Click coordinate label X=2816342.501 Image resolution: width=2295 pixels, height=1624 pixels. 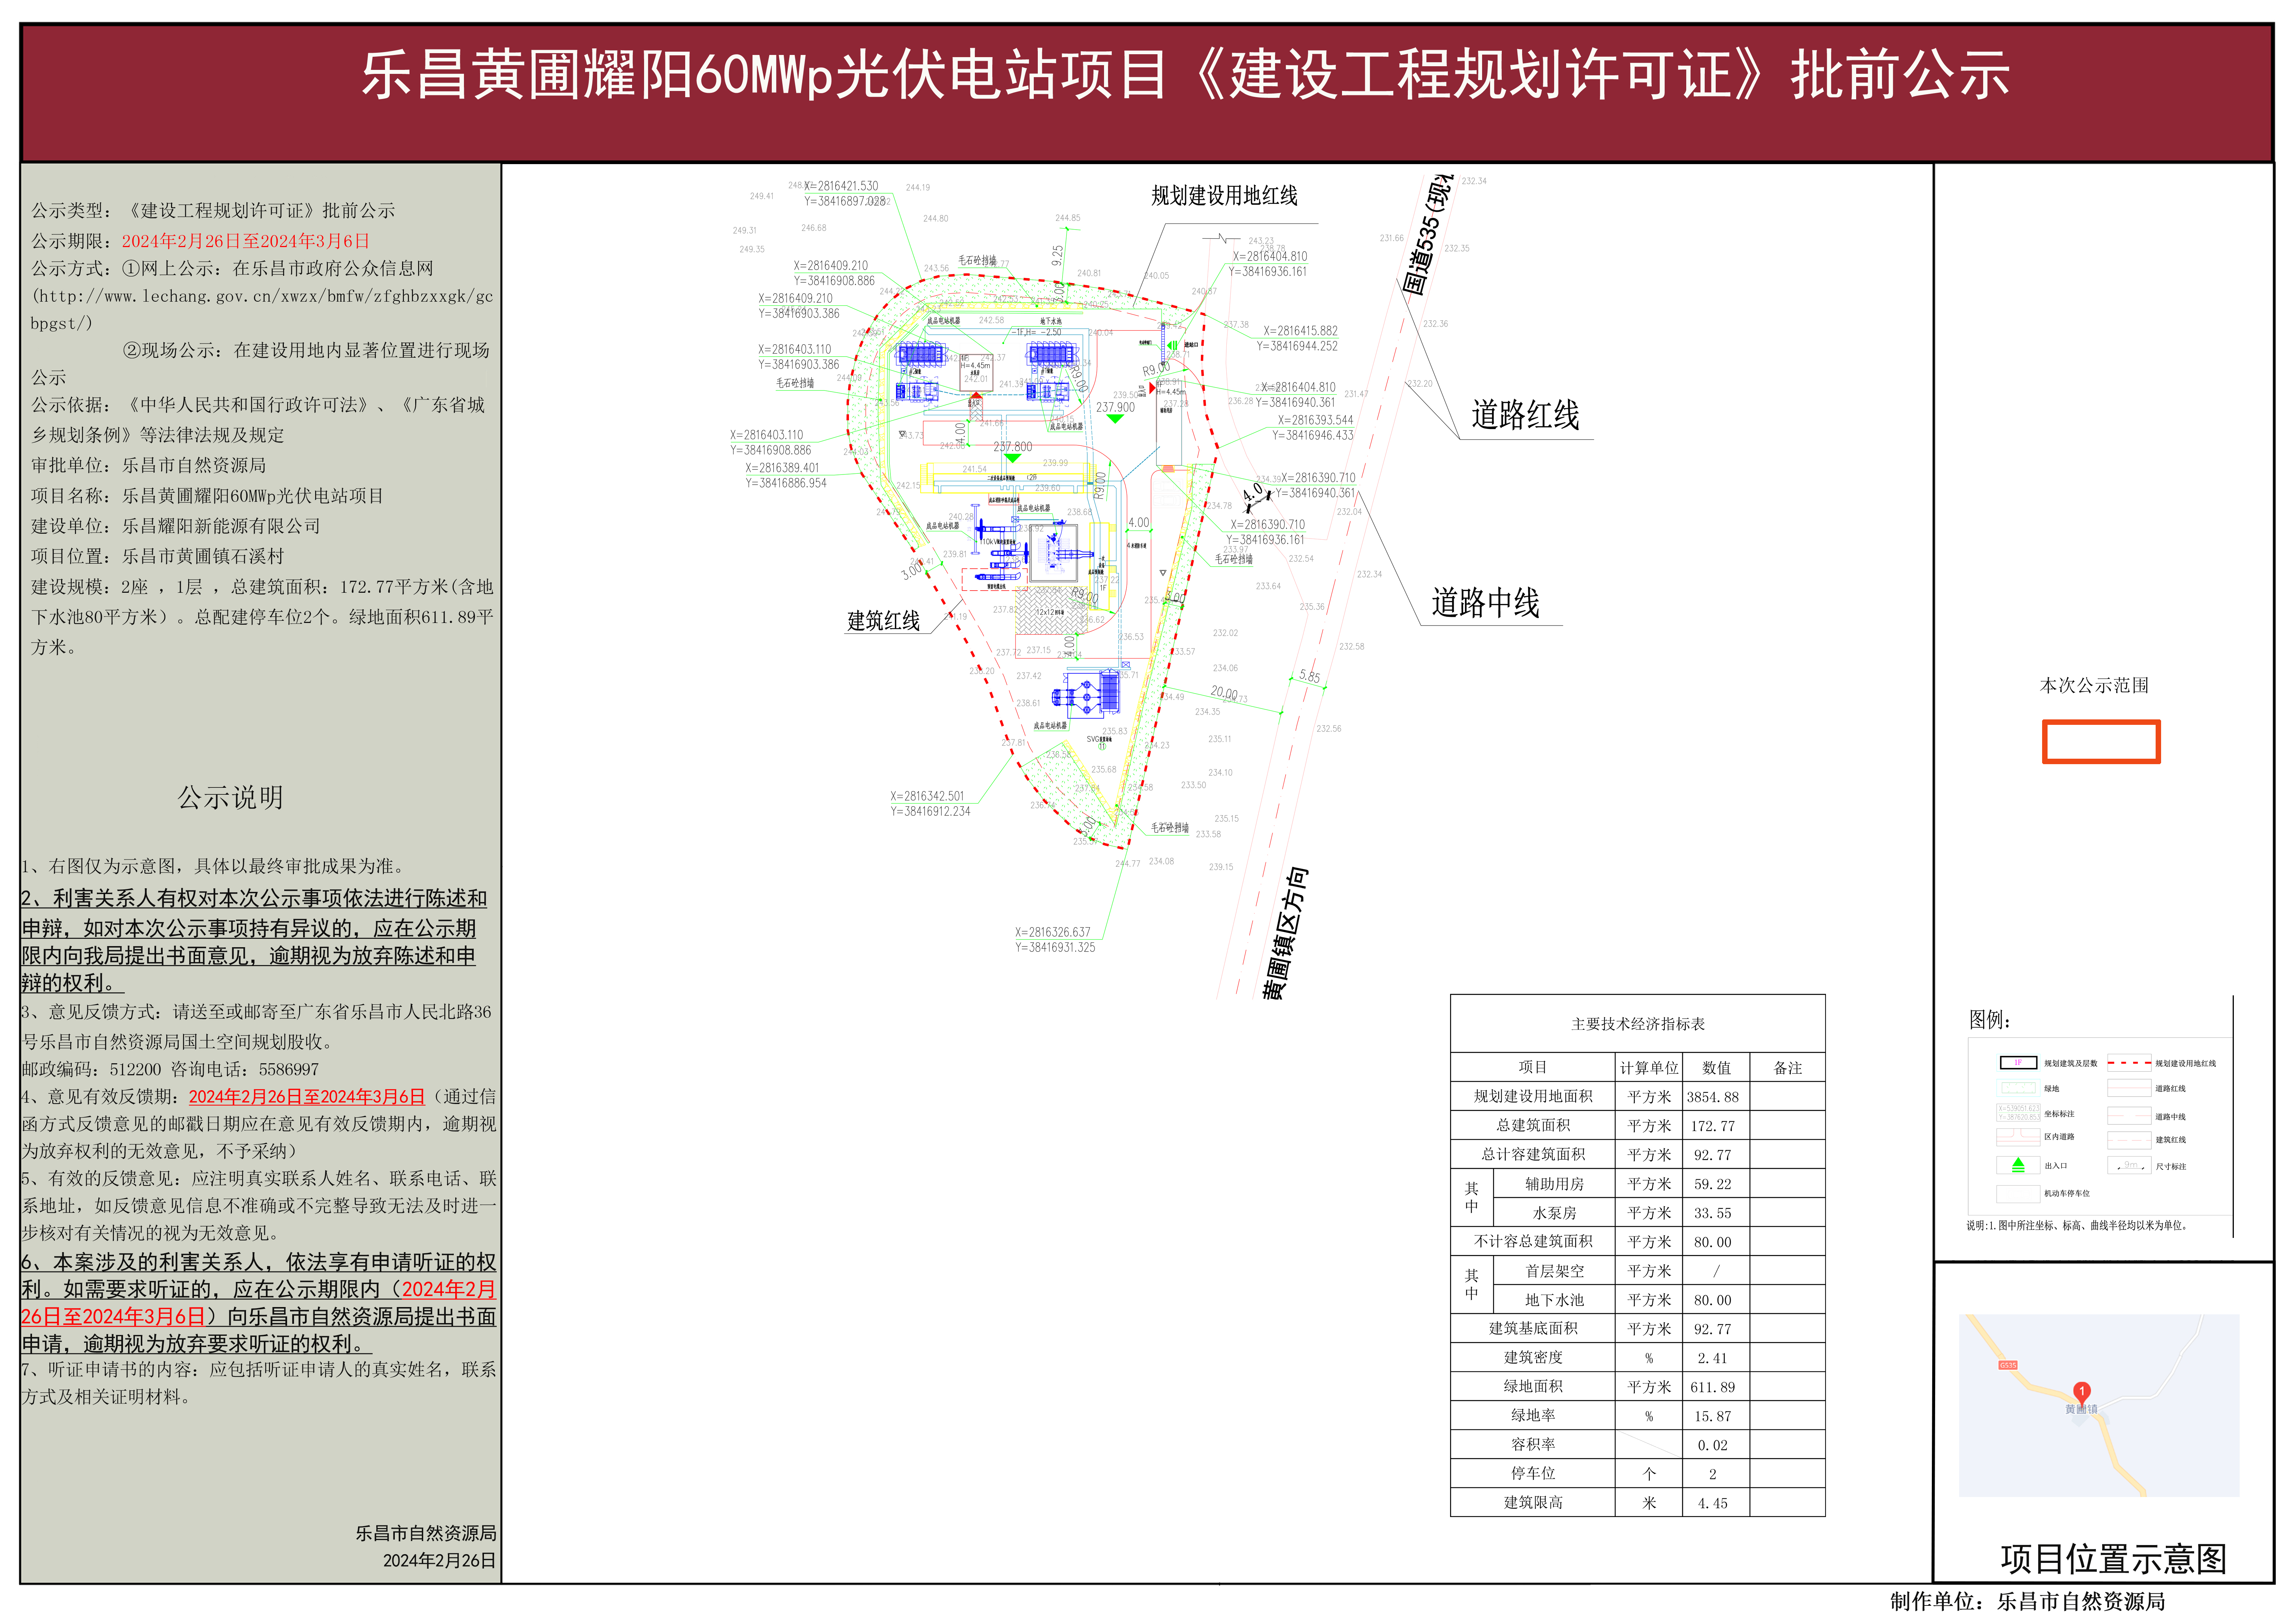927,796
